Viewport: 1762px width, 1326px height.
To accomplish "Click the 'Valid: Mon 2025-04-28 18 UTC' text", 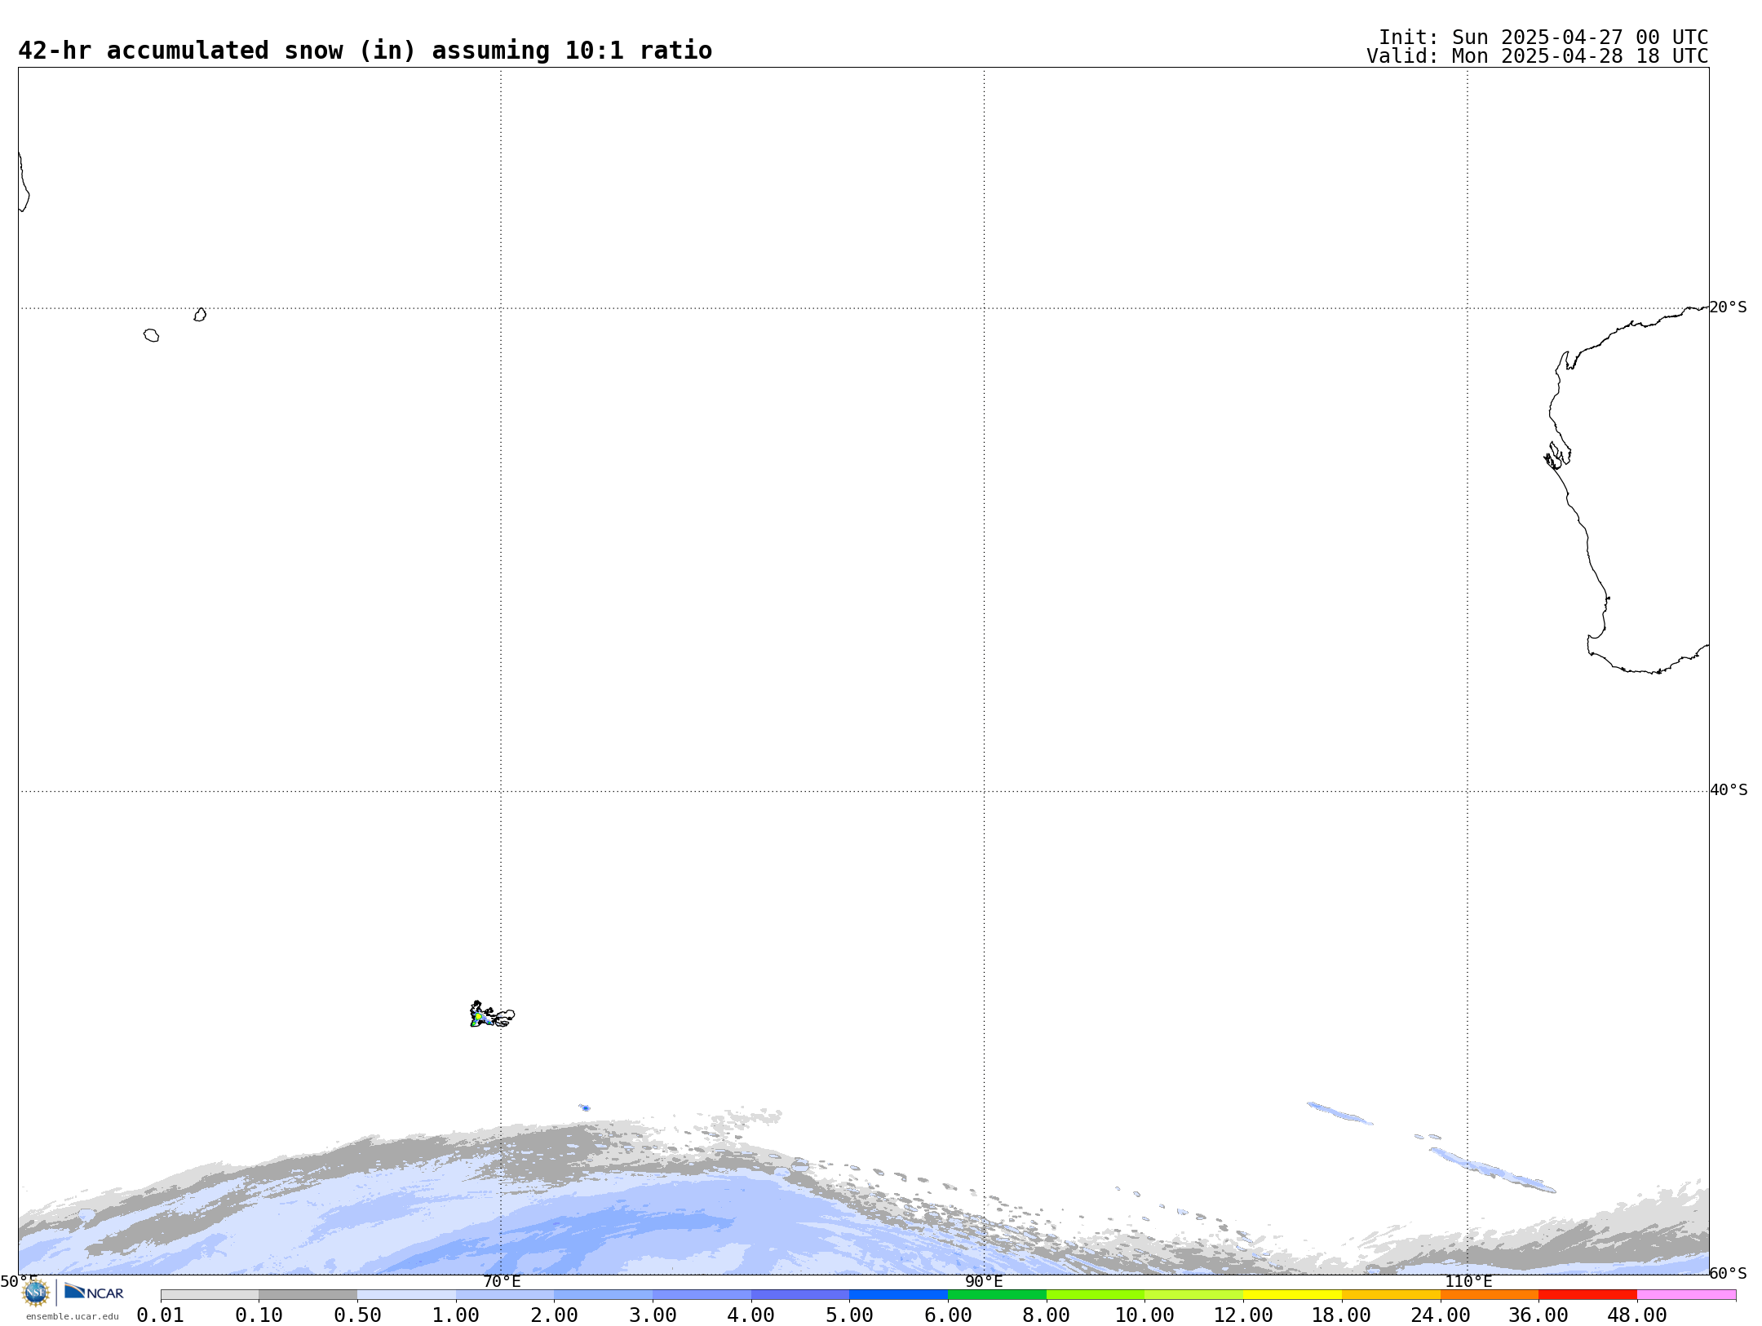I will point(1538,56).
